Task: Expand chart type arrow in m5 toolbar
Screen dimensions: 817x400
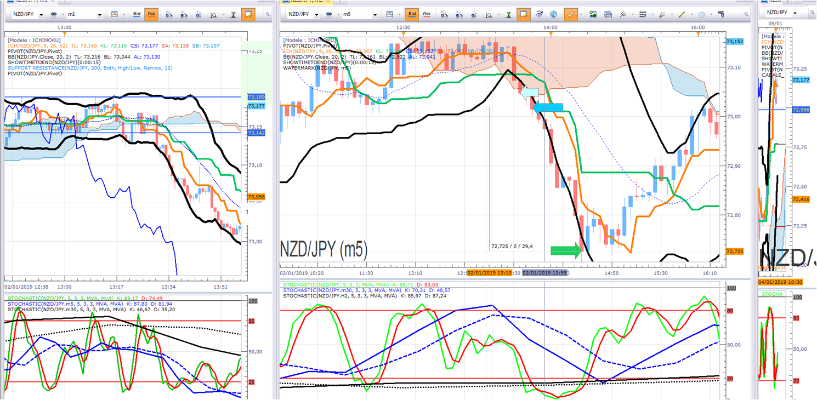Action: click(400, 15)
